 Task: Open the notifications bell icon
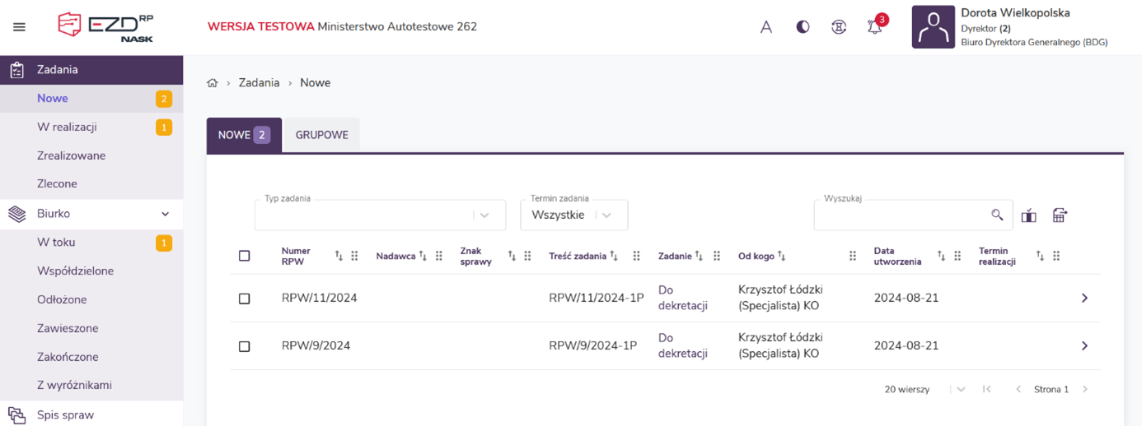click(x=874, y=27)
